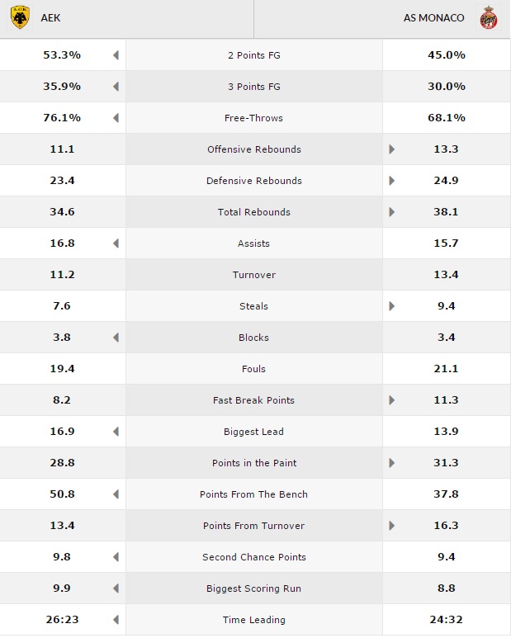Click AS Monaco's Fouls value 21.1
Screen dimensions: 511x638
[x=446, y=369]
